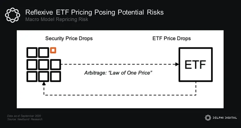The width and height of the screenshot is (241, 128).
Task: Click the subtitle 'Macro Model Repricing Risk'
Action: coord(57,19)
